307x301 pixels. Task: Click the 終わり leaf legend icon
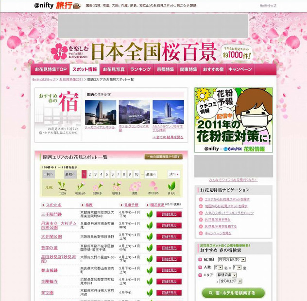tap(171, 186)
